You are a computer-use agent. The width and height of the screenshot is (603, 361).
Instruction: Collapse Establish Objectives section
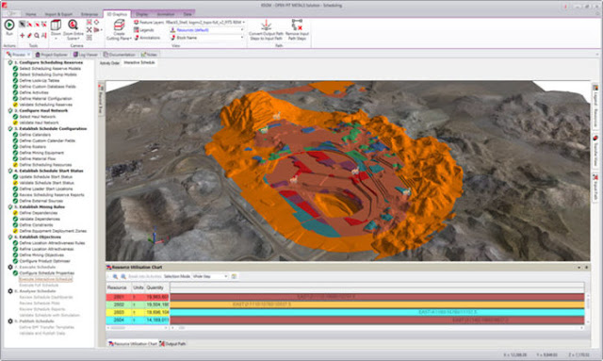tap(10, 237)
